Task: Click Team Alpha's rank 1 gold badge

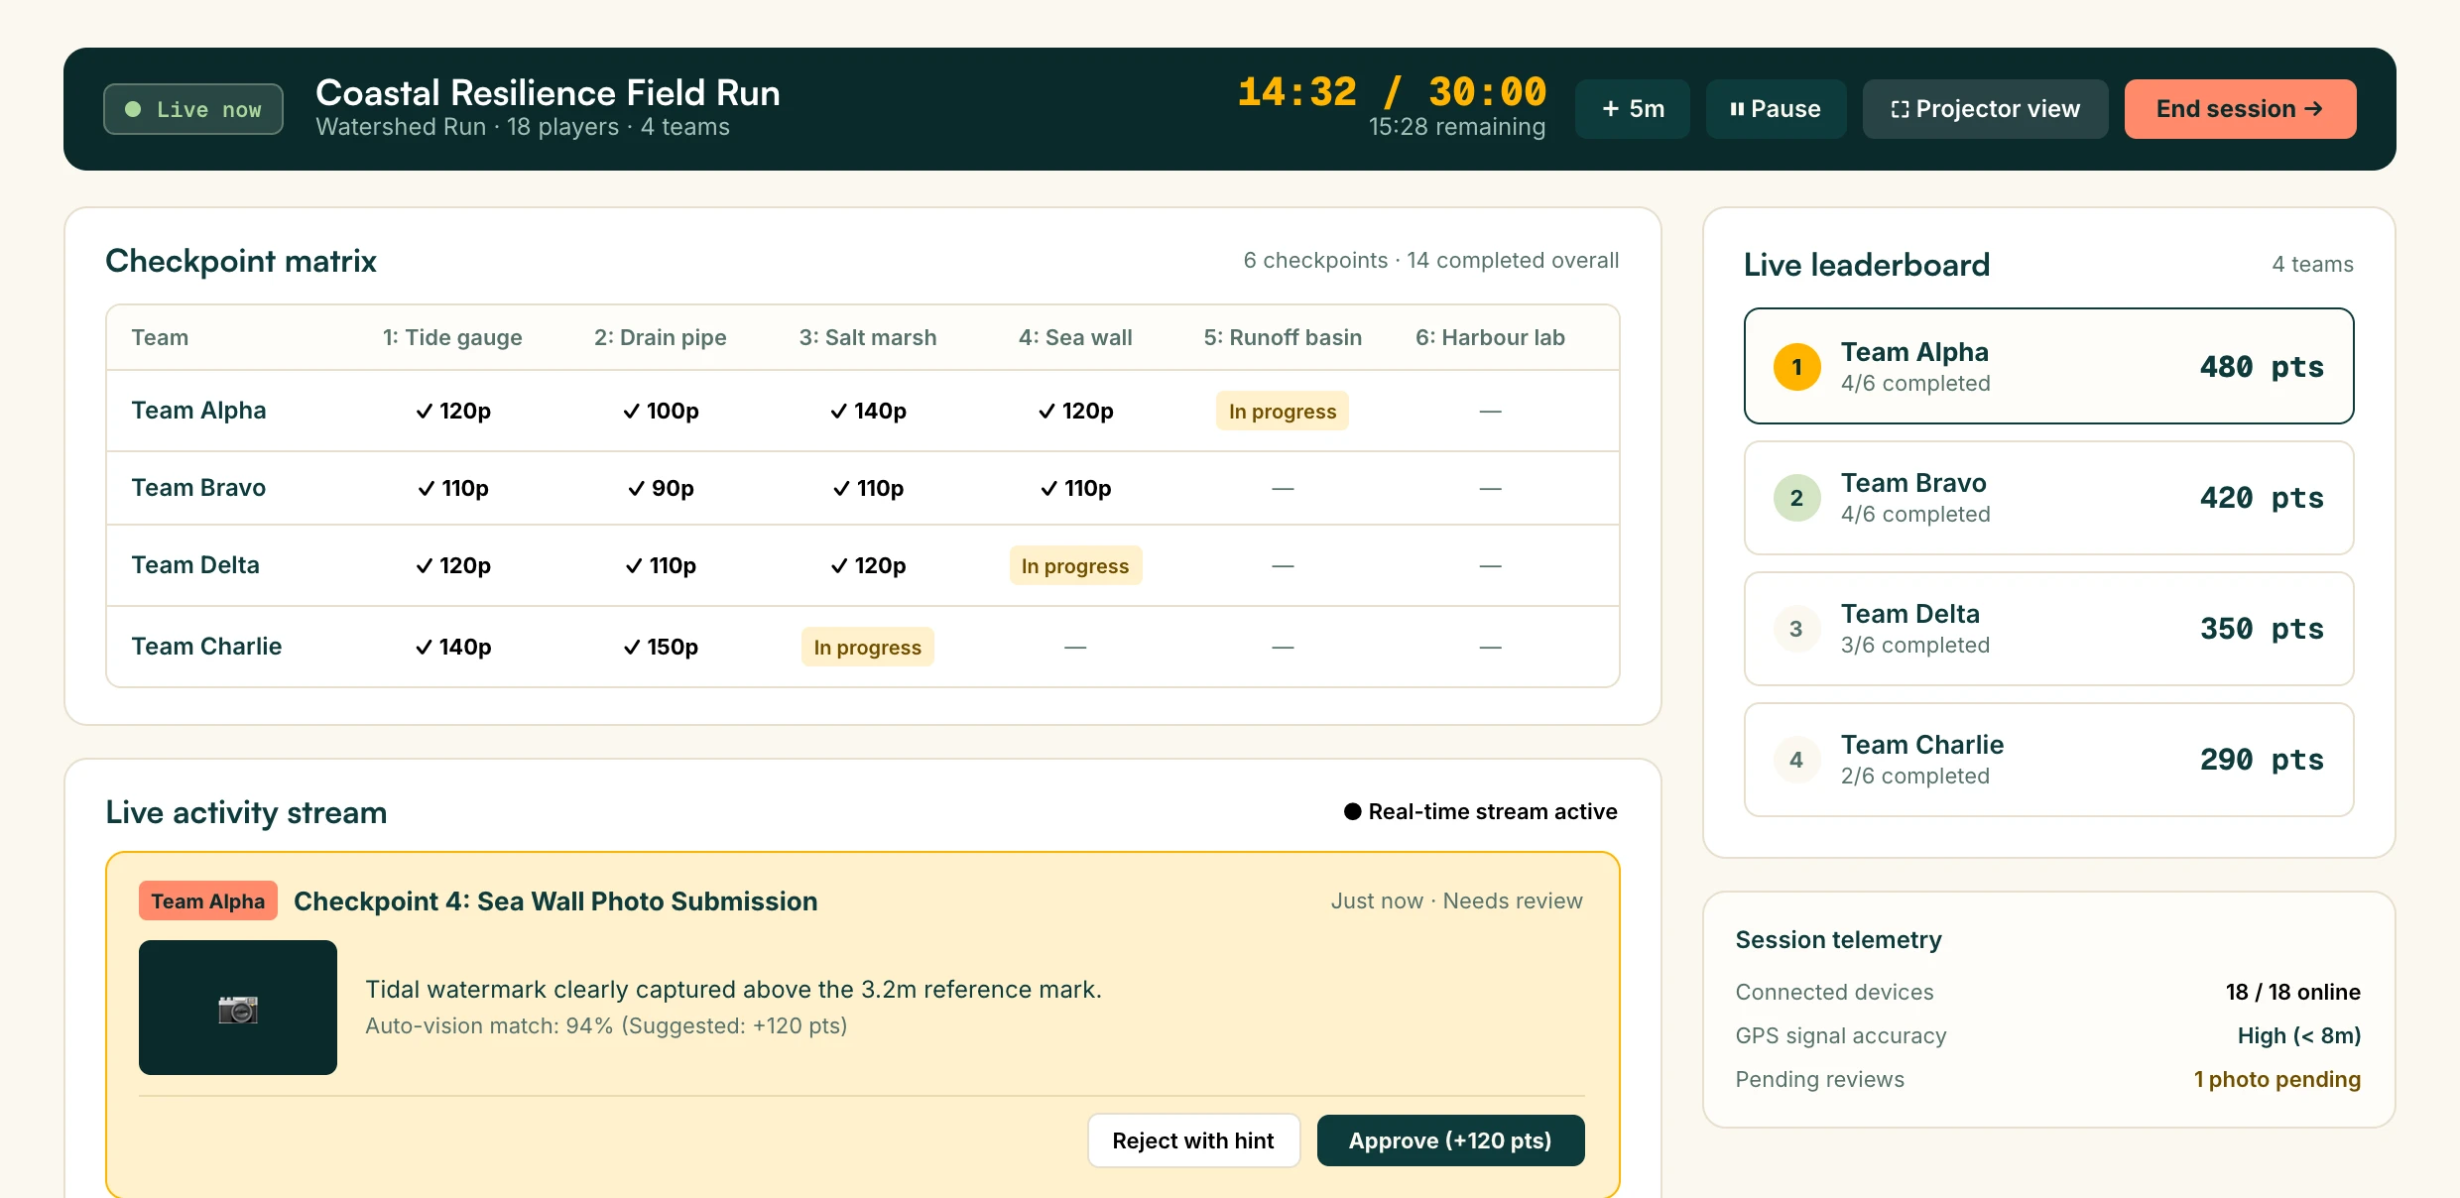Action: coord(1796,367)
